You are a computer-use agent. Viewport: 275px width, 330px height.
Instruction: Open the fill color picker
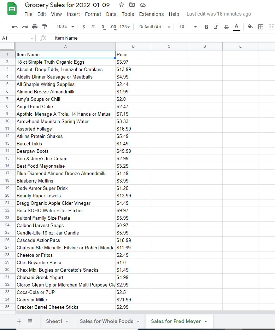250,27
